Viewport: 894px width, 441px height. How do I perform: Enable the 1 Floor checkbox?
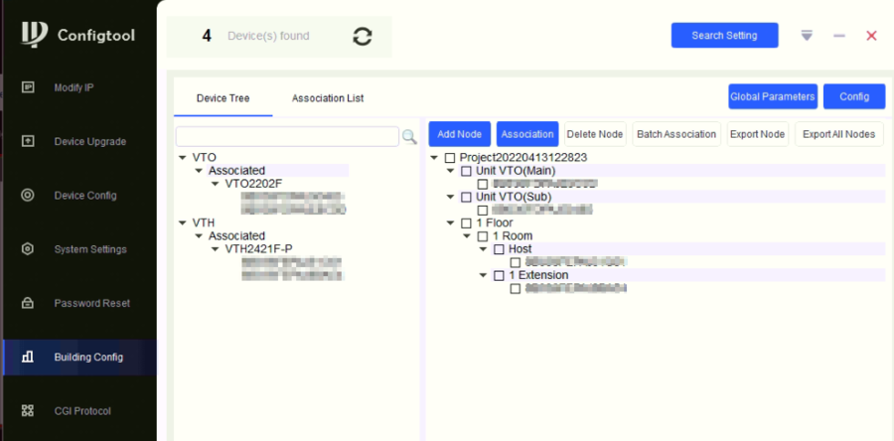pyautogui.click(x=466, y=223)
